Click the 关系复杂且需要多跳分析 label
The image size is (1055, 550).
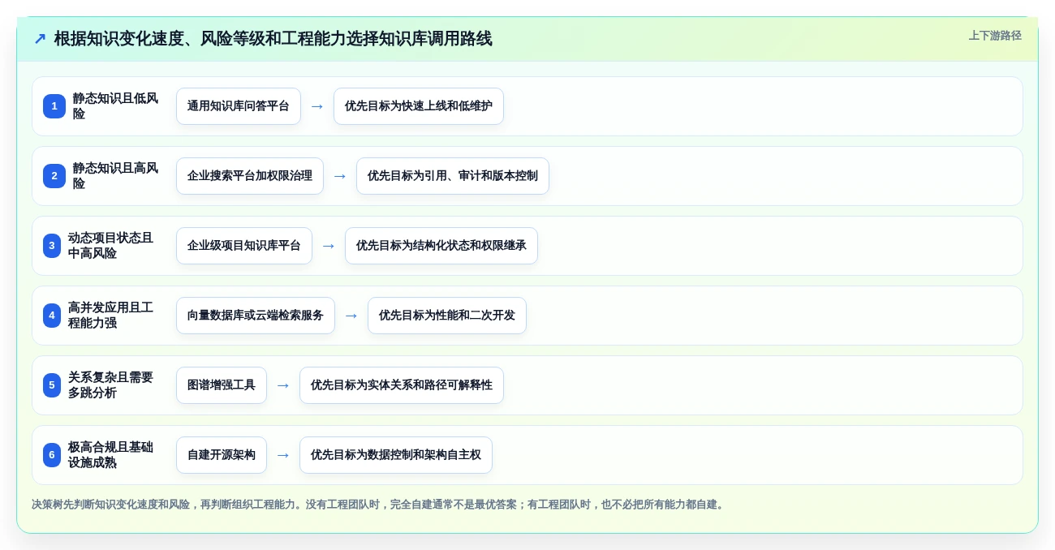pyautogui.click(x=111, y=385)
